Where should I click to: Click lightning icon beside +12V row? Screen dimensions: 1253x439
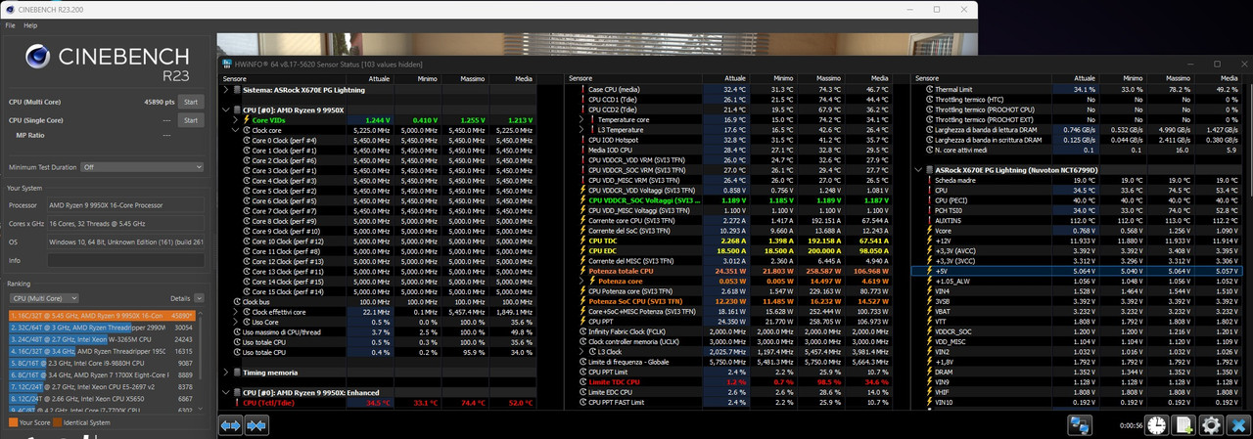[928, 241]
